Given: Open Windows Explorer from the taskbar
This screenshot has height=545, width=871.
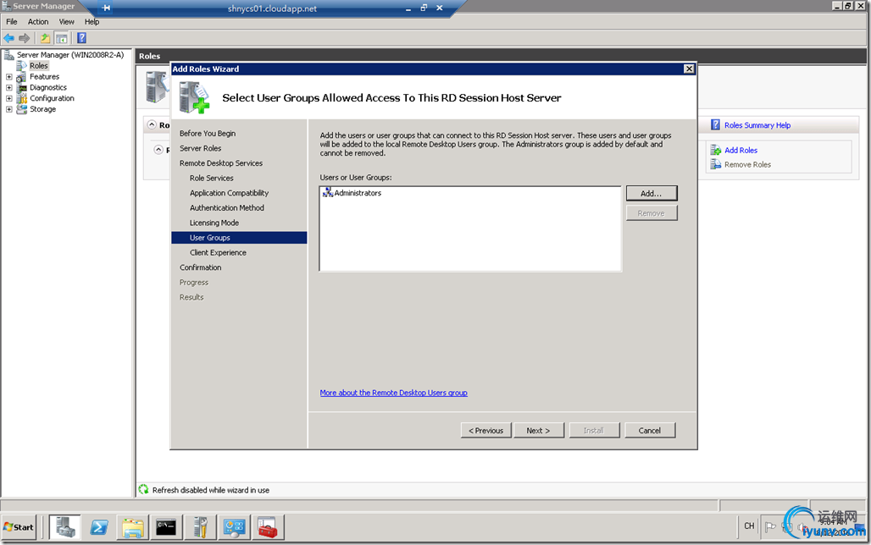Looking at the screenshot, I should coord(133,527).
